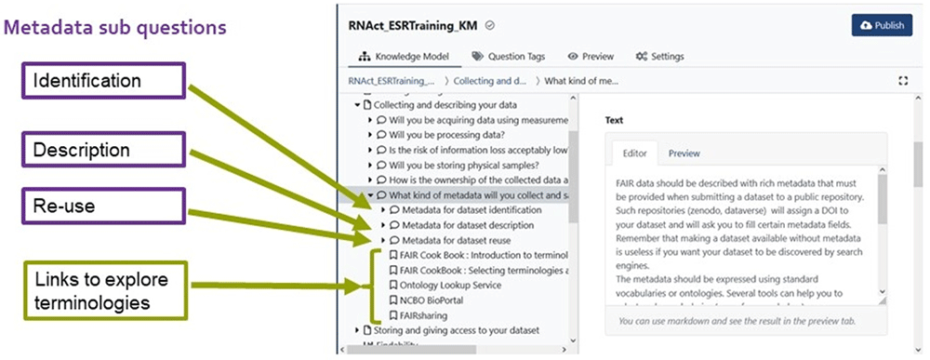Select 'Metadata for dataset description' item
This screenshot has width=930, height=360.
point(468,225)
